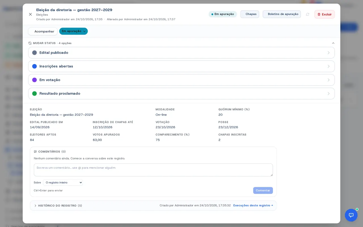Click the green Resultado proclamado status dot
This screenshot has height=227, width=363.
35,94
